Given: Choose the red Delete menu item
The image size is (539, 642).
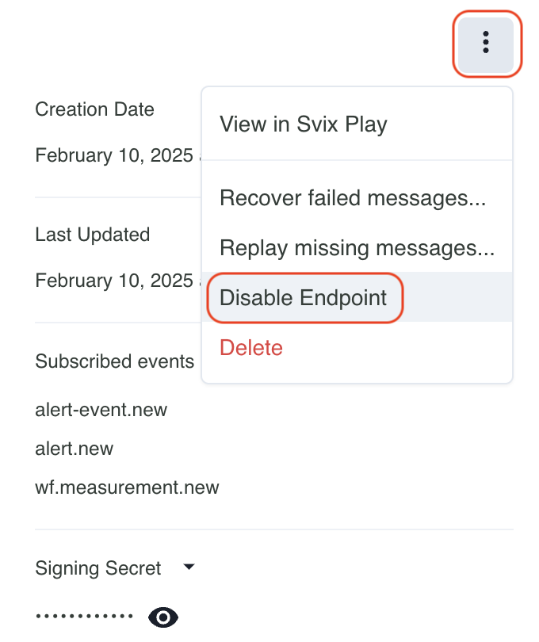Looking at the screenshot, I should 251,347.
